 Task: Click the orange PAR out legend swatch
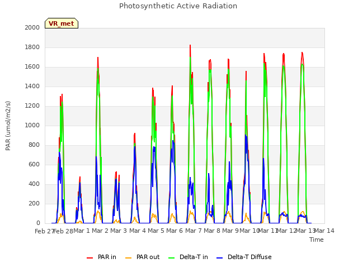pos(129,258)
